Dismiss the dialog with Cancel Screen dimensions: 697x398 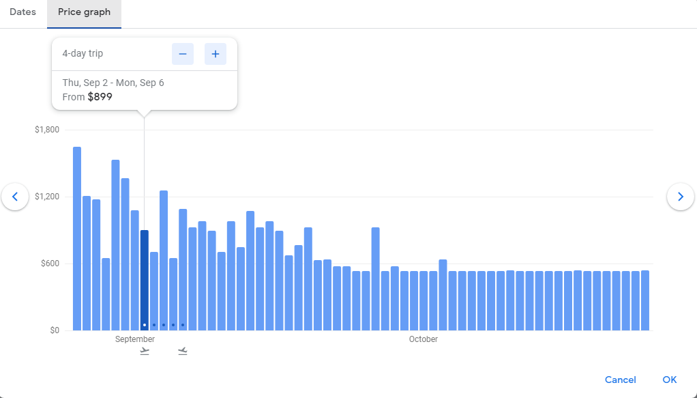pyautogui.click(x=620, y=380)
